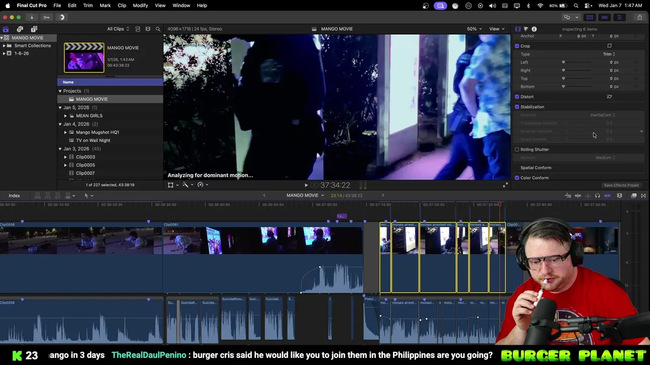This screenshot has height=365, width=650.
Task: Select MANGO MOVIE project thumbnail
Action: pyautogui.click(x=84, y=57)
